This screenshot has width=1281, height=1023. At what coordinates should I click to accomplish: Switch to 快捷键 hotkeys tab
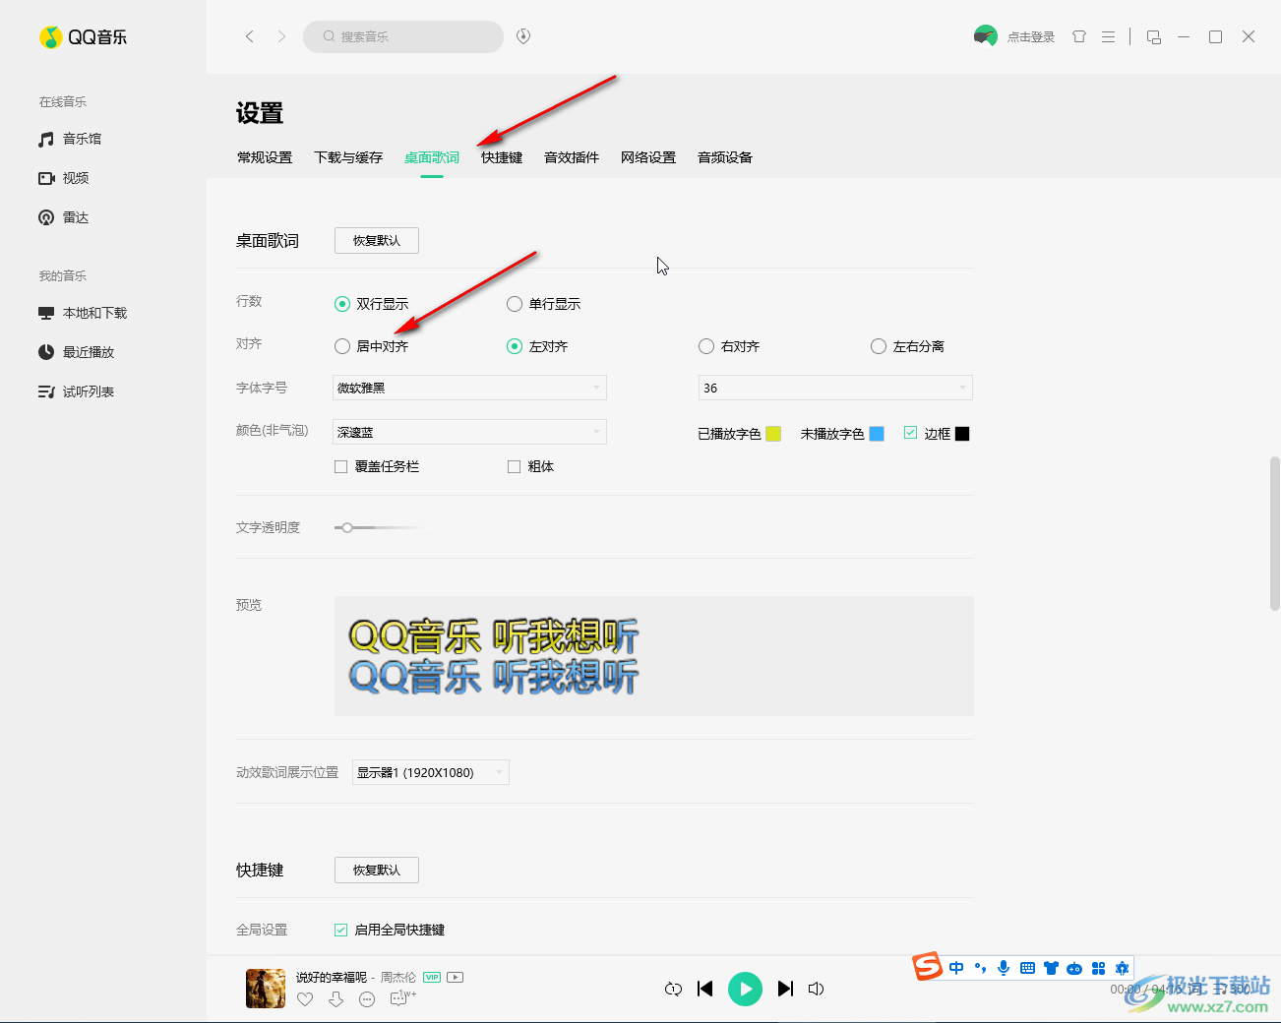502,157
